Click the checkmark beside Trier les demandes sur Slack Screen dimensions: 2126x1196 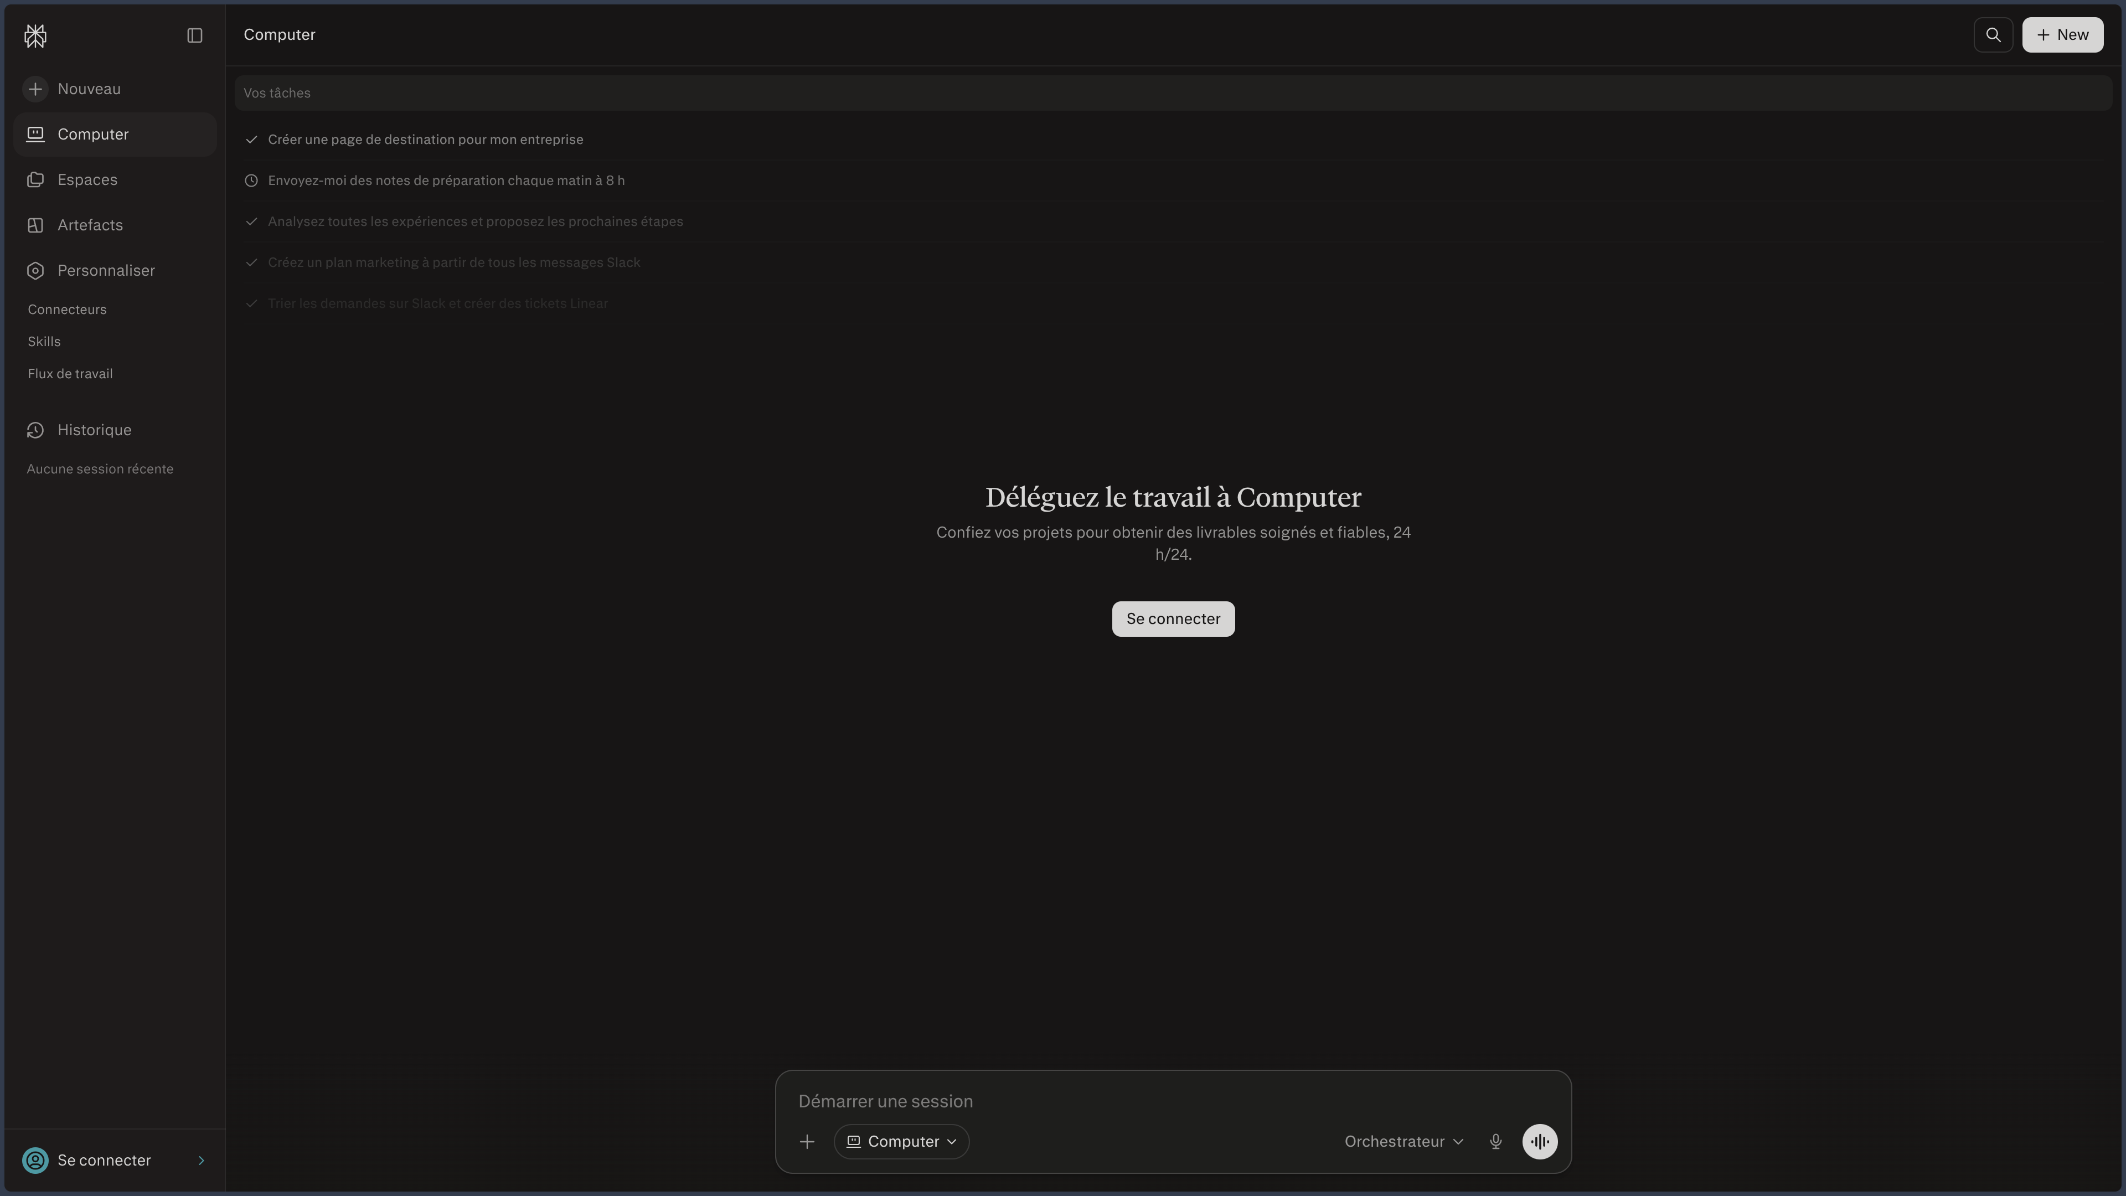[x=252, y=304]
